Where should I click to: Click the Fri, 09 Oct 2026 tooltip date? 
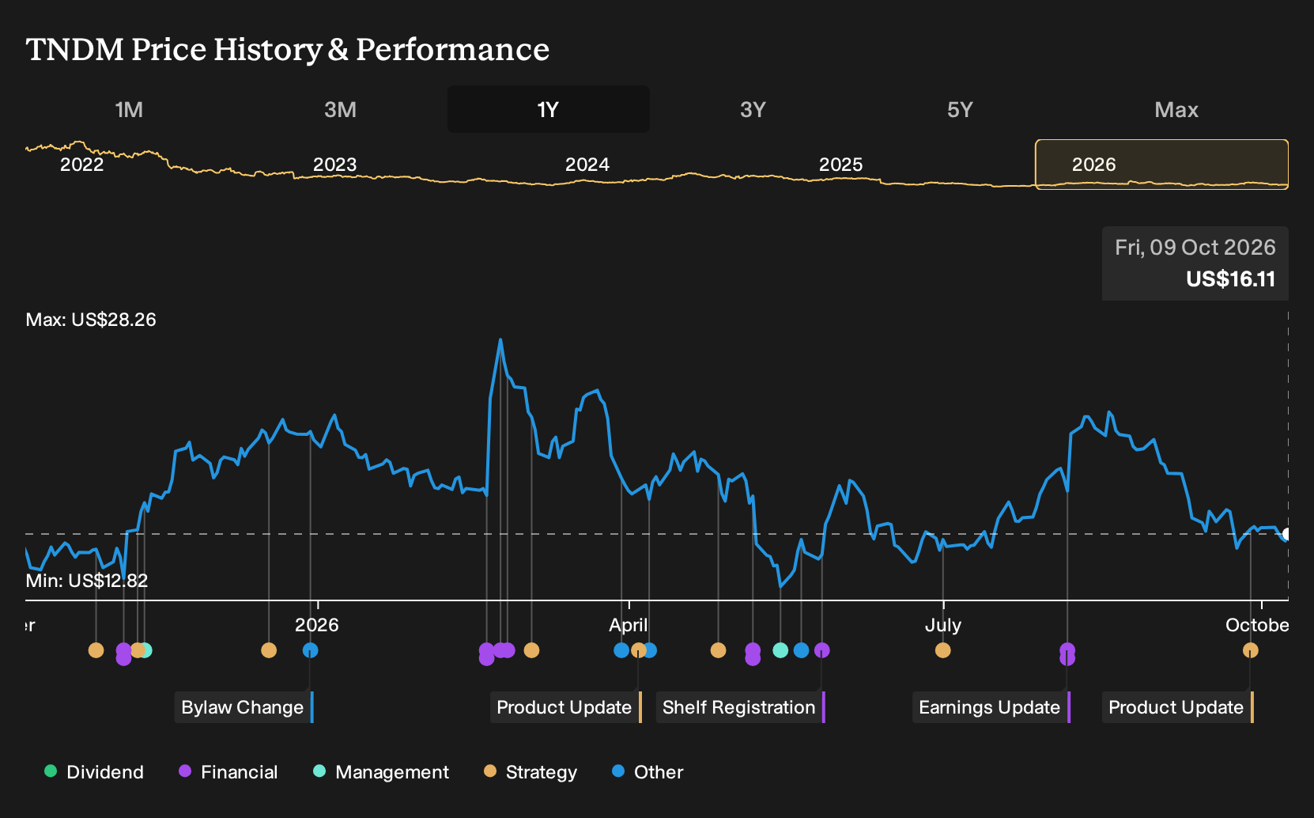pos(1195,248)
